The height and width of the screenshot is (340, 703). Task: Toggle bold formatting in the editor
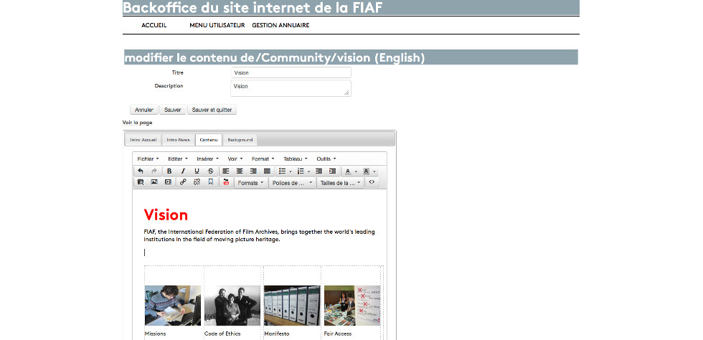tap(169, 171)
